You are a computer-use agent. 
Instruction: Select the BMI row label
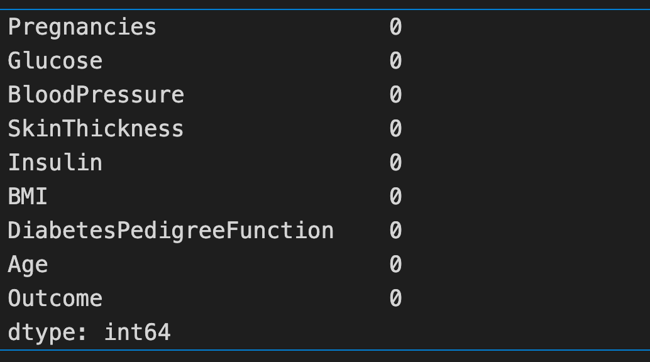(x=28, y=197)
